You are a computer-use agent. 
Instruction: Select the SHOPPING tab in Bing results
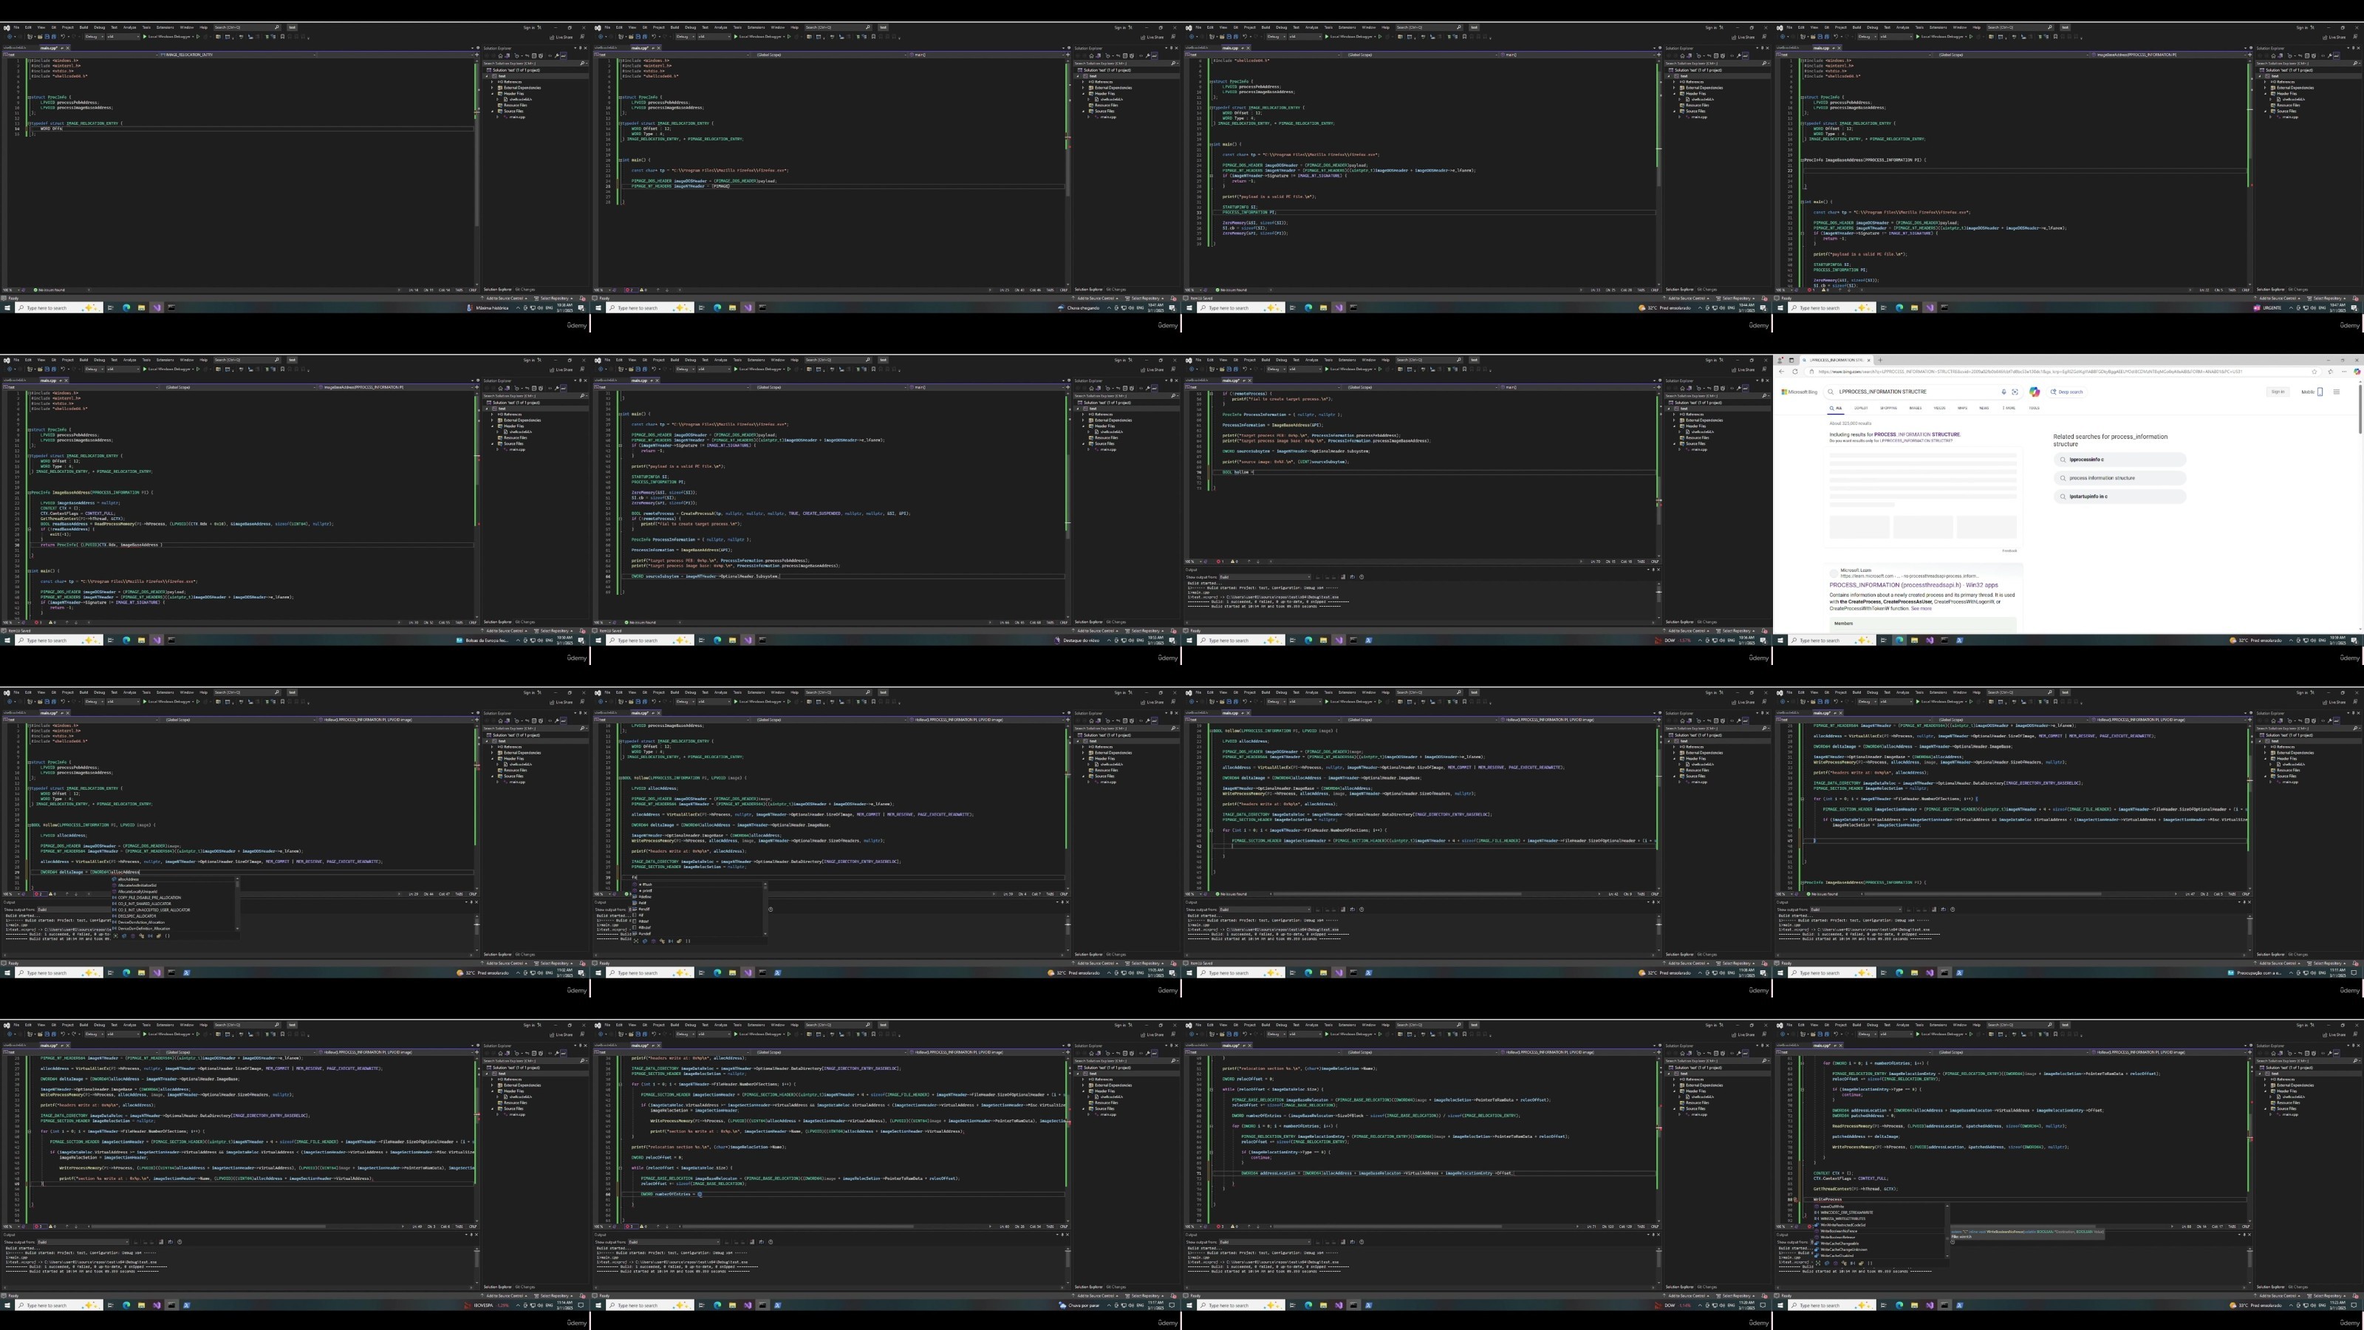[1889, 409]
